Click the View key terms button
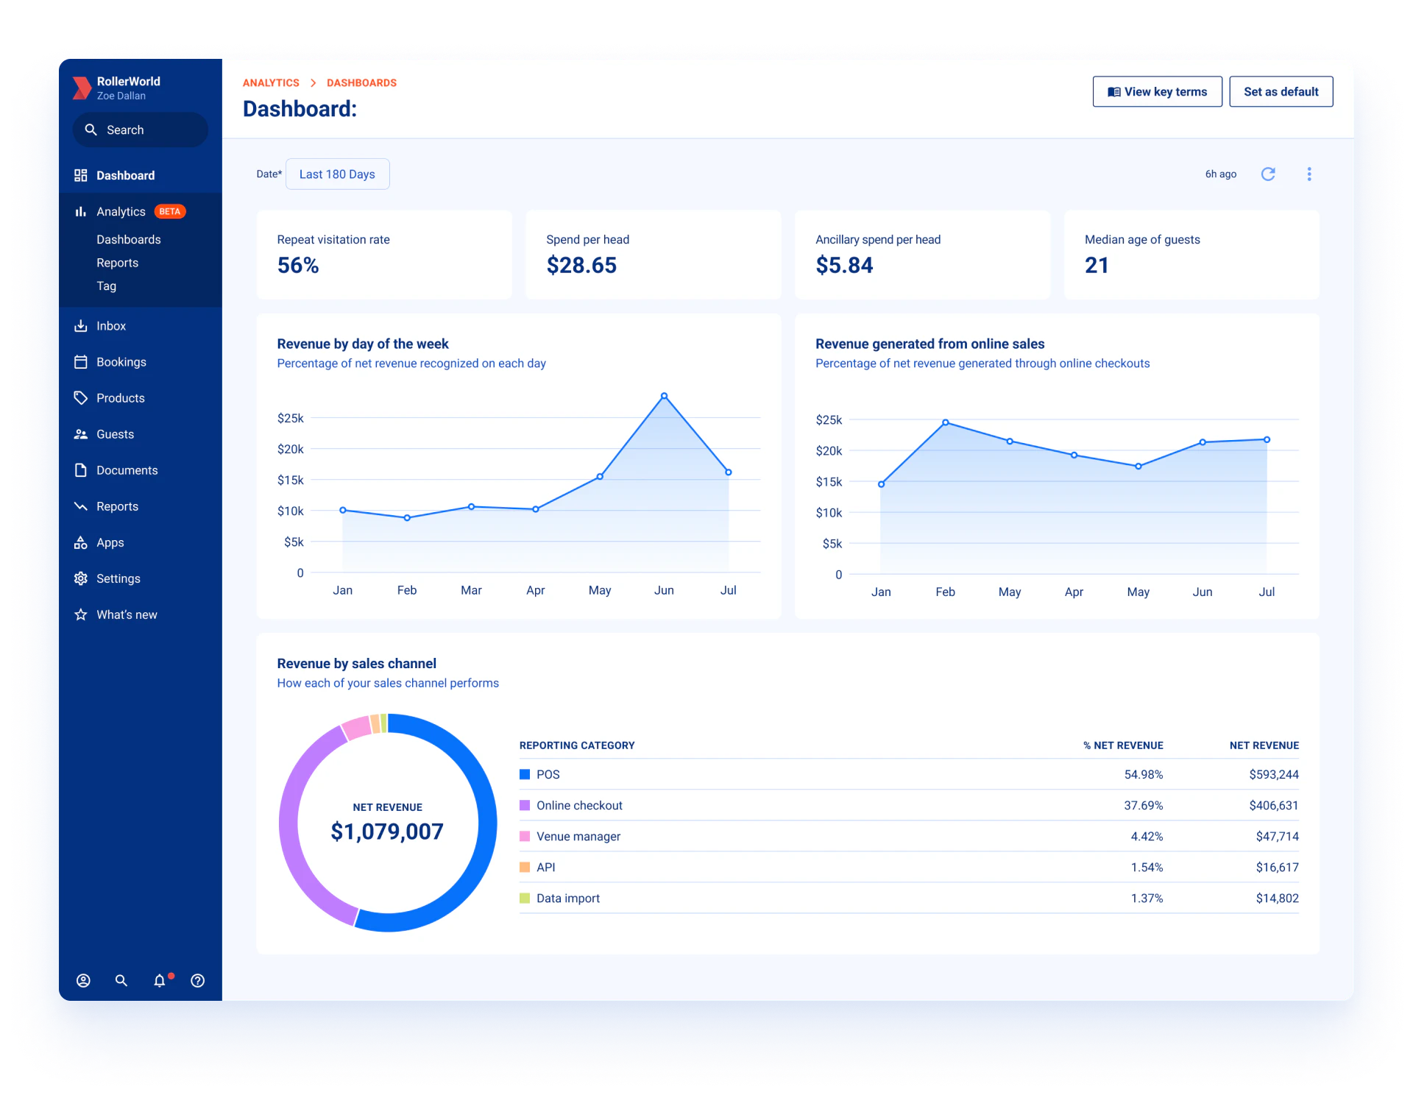Screen dimensions: 1413x1095 point(1157,92)
